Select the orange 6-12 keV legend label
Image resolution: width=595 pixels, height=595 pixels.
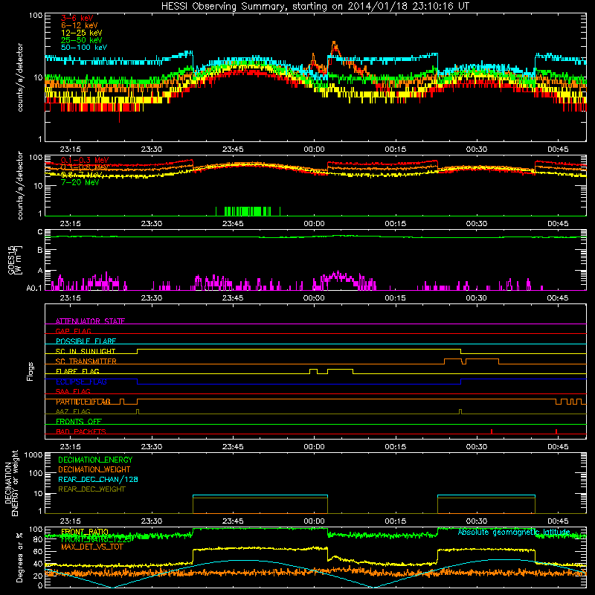coord(80,25)
